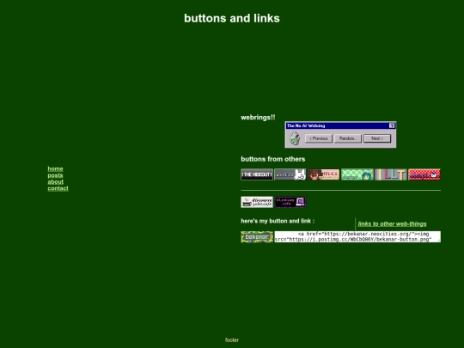
Task: Click the webring recycle bin icon
Action: pos(295,138)
